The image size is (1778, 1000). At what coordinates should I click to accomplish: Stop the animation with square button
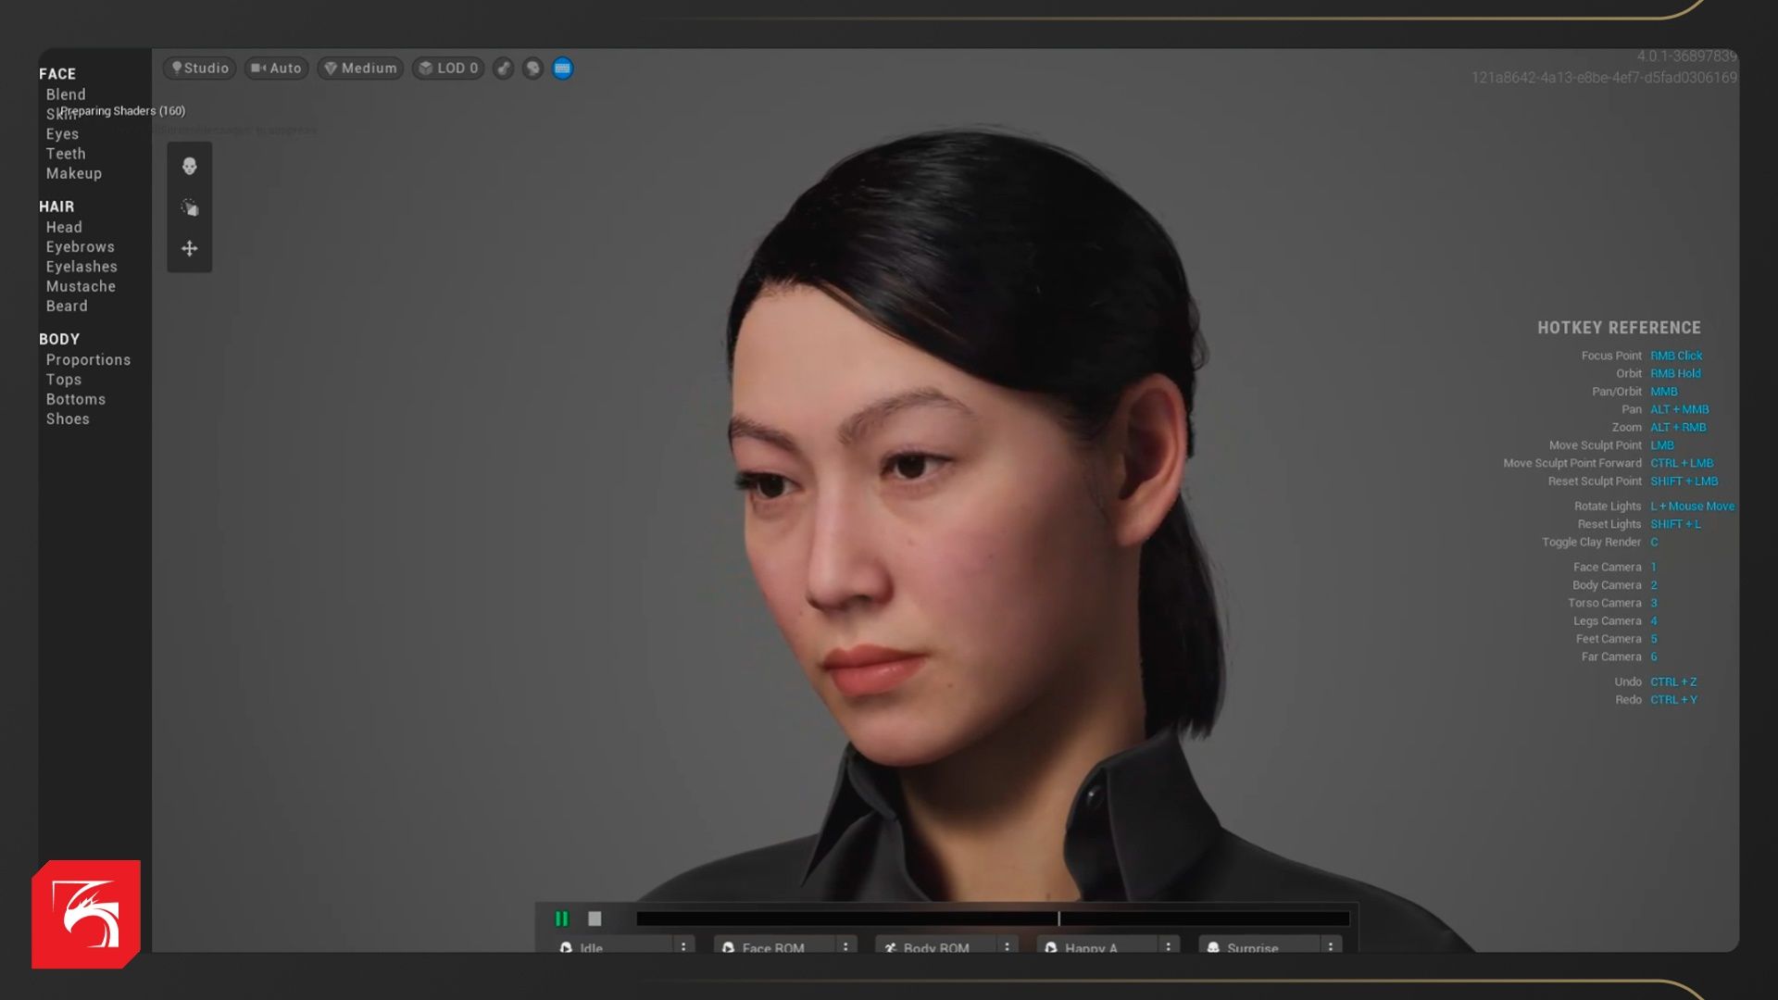click(x=595, y=919)
